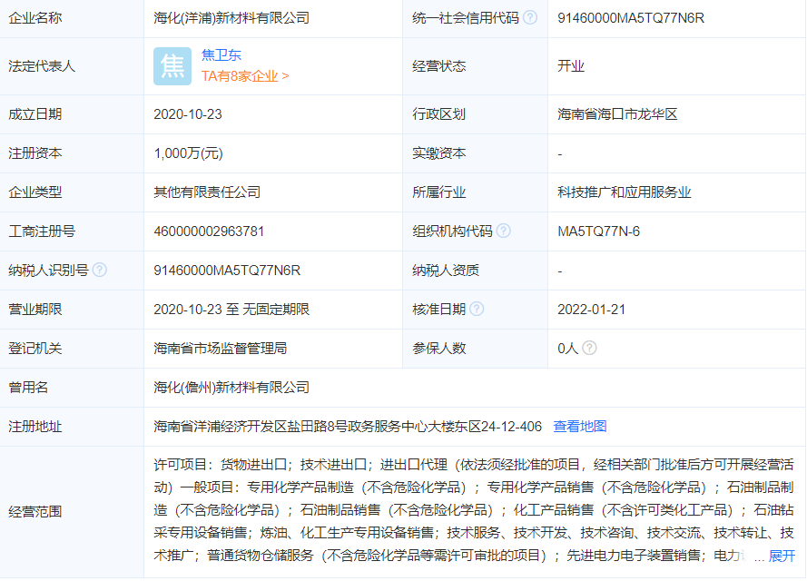Open help icon beside 组织机构代码
The width and height of the screenshot is (807, 581).
506,231
